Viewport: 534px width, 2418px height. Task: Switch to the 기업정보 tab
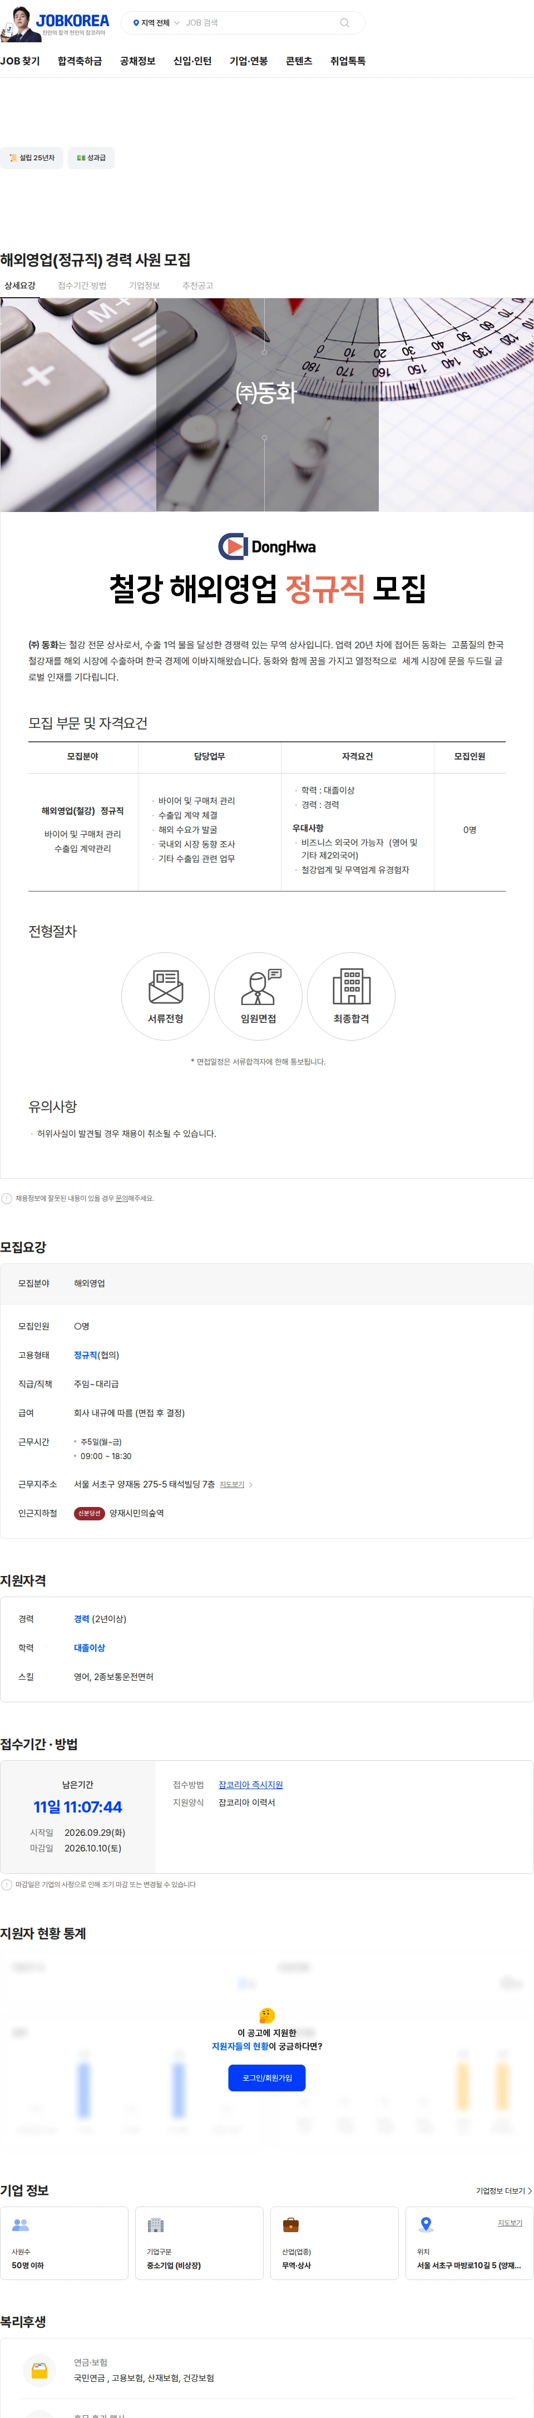(145, 285)
